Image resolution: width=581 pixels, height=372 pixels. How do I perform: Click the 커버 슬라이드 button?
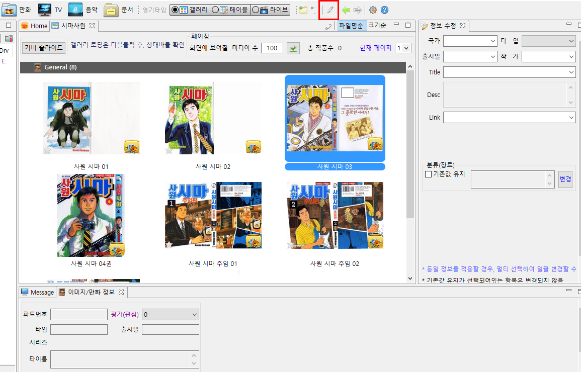pos(44,48)
